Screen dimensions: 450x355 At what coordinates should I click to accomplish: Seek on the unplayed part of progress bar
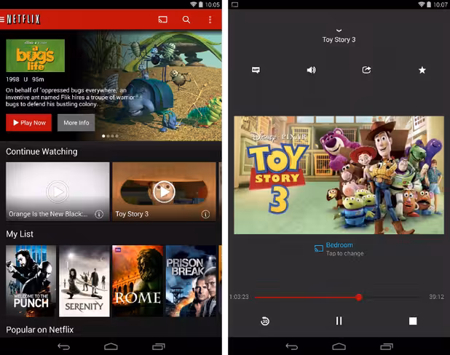tap(392, 298)
